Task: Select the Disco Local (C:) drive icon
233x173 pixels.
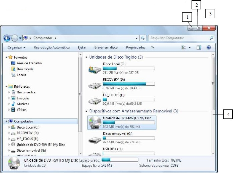Action: pyautogui.click(x=95, y=69)
